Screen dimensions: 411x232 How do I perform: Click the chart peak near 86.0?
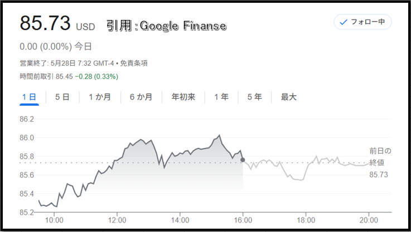pyautogui.click(x=219, y=135)
